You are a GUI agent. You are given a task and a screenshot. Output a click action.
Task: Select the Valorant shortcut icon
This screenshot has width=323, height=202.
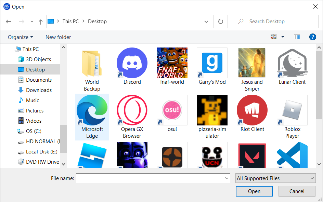pos(252,155)
